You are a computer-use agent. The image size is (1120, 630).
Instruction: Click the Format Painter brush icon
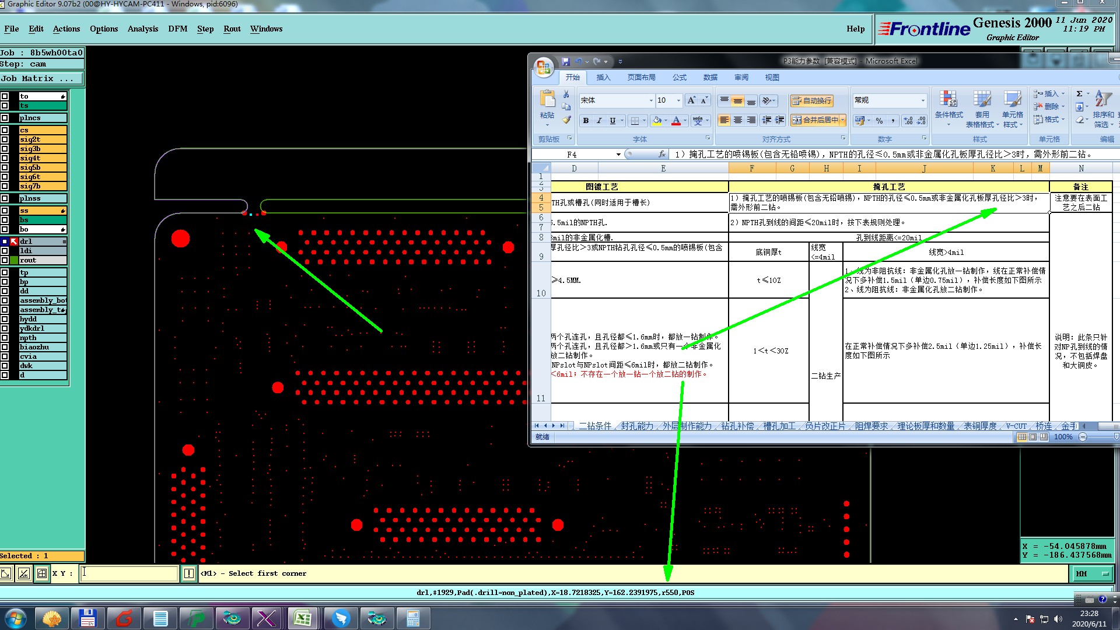[566, 120]
